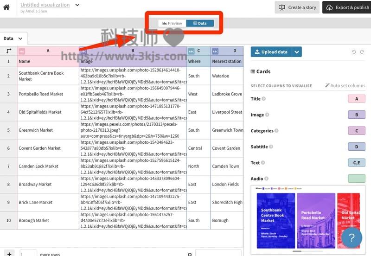The height and width of the screenshot is (256, 371).
Task: Click cell Covent Garden Market
Action: pos(48,148)
